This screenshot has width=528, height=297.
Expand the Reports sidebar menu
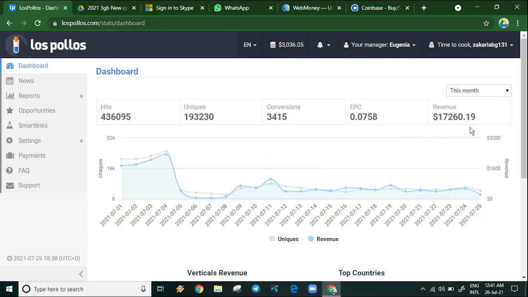44,96
